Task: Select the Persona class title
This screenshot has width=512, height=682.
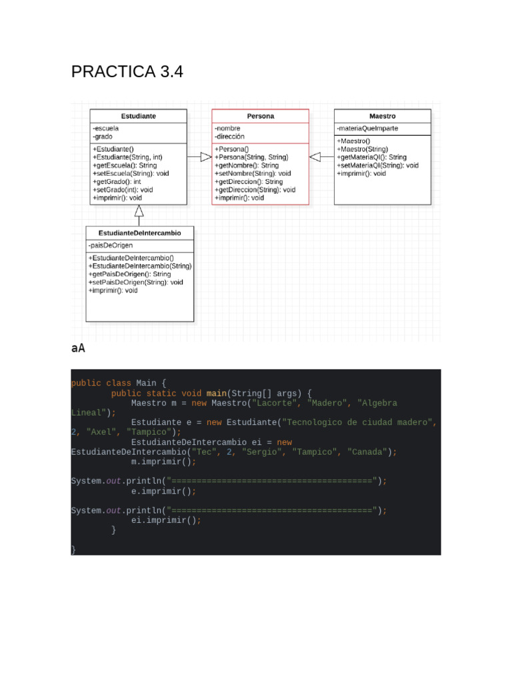Action: pyautogui.click(x=261, y=116)
